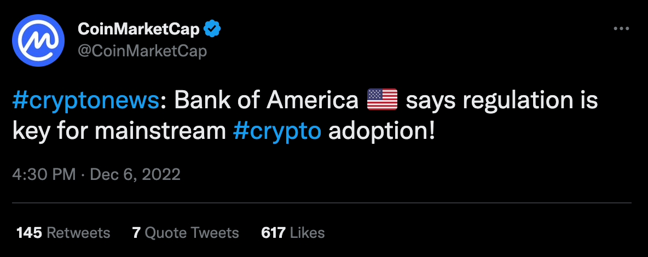Click the US flag emoji
Viewport: 648px width, 257px height.
coord(382,101)
